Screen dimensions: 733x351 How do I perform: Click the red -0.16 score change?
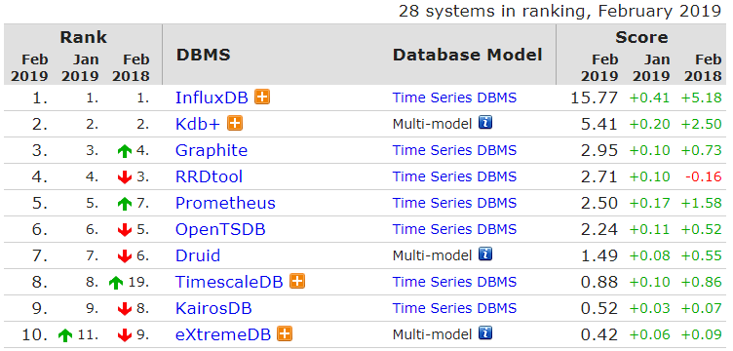tap(703, 176)
